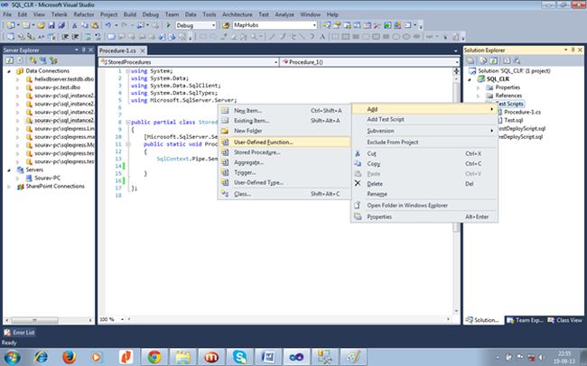This screenshot has width=587, height=366.
Task: Open Skype from the taskbar
Action: coord(239,357)
